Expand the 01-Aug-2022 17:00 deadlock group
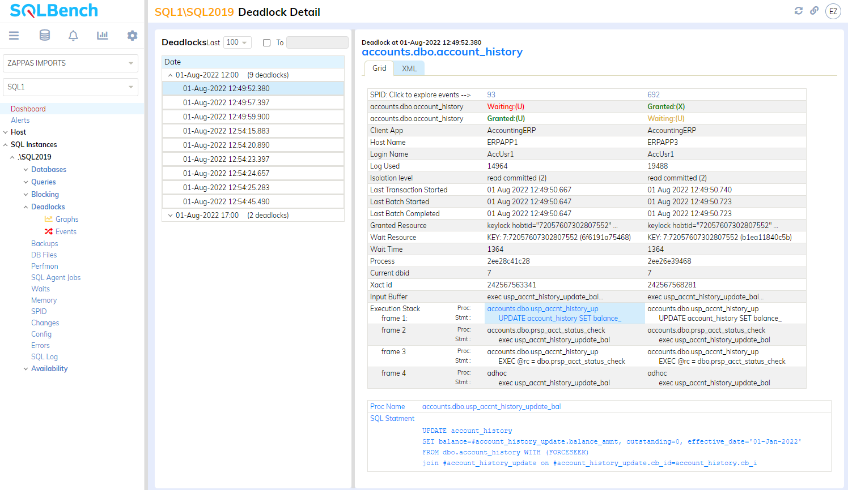 tap(170, 216)
